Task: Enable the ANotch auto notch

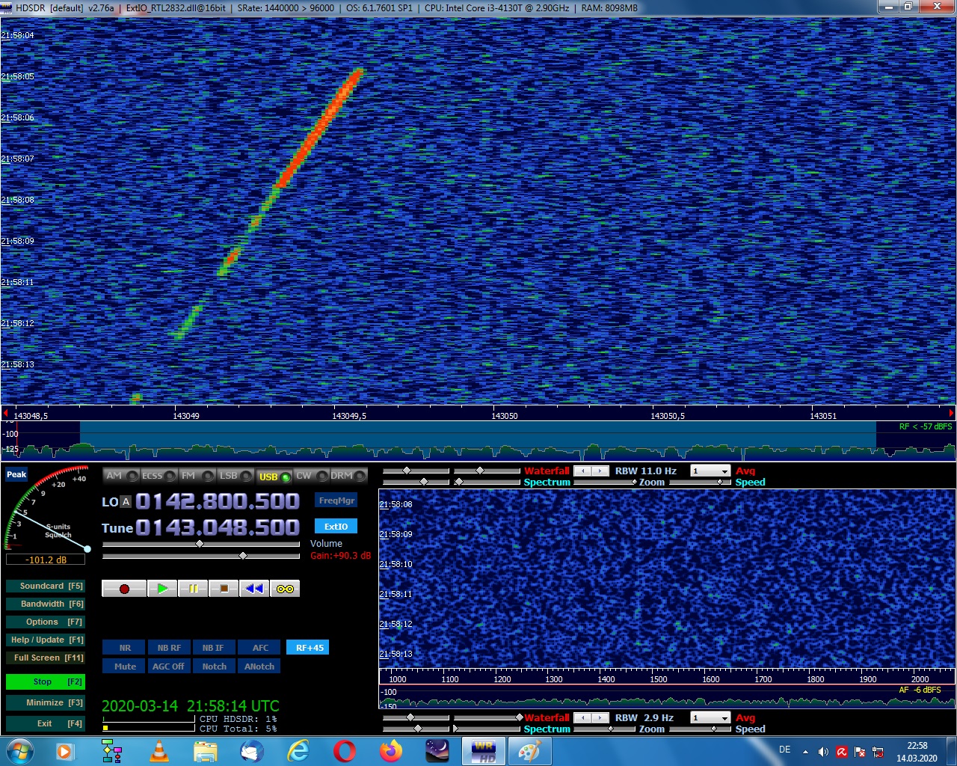Action: pyautogui.click(x=259, y=667)
